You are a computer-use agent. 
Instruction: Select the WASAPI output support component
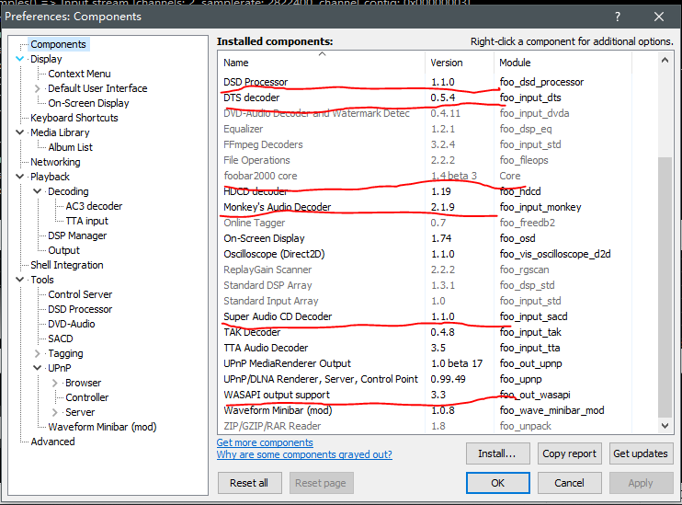point(276,396)
